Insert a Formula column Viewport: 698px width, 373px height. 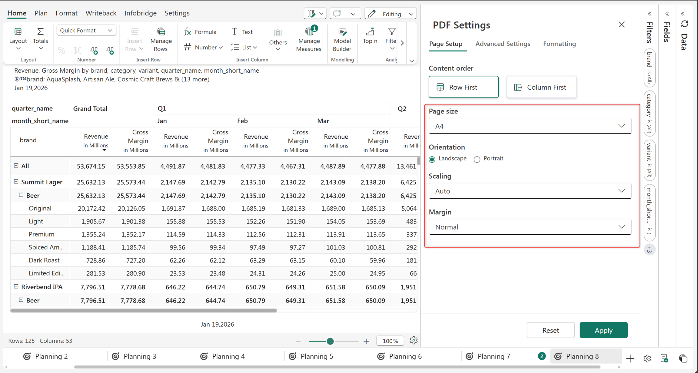pyautogui.click(x=200, y=32)
